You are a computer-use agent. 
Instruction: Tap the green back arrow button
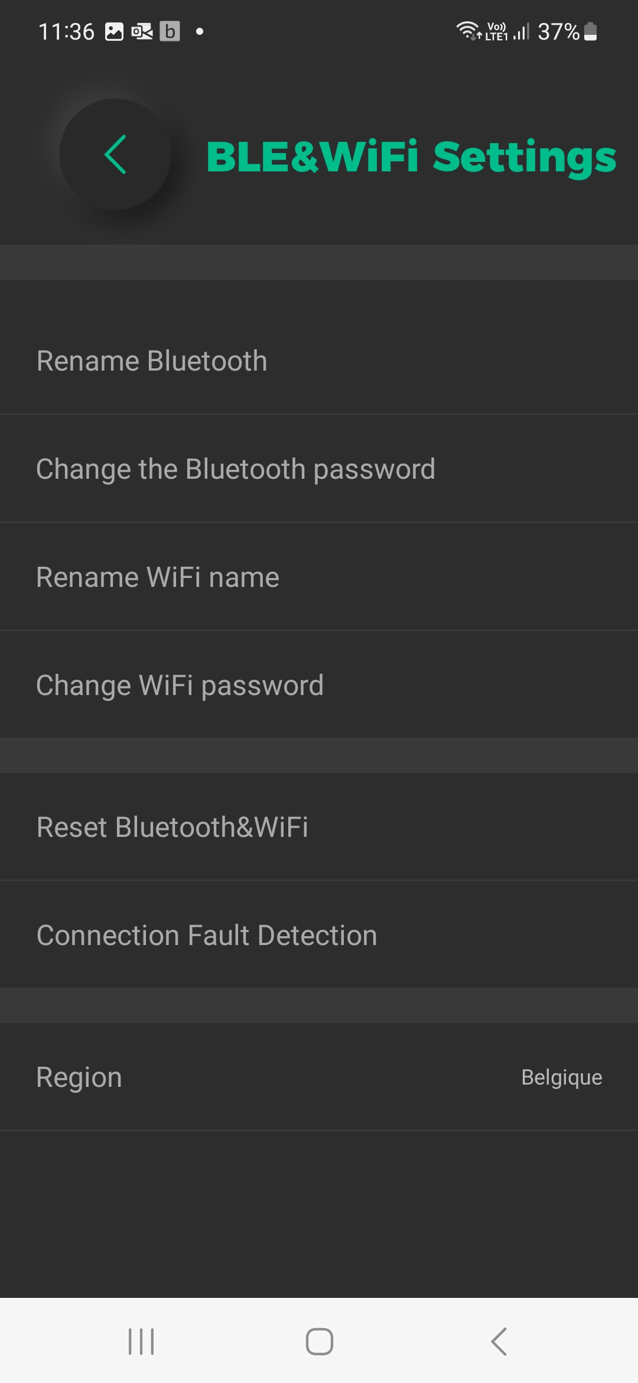coord(115,154)
